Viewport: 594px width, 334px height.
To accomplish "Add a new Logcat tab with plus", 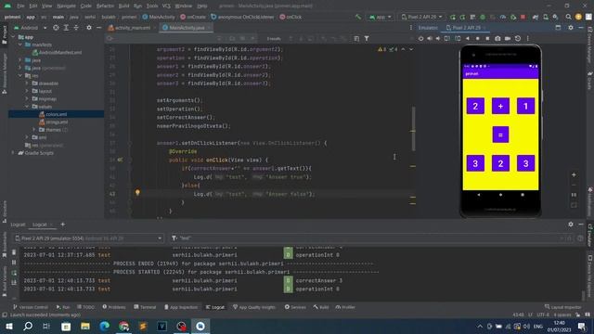I will pyautogui.click(x=63, y=225).
